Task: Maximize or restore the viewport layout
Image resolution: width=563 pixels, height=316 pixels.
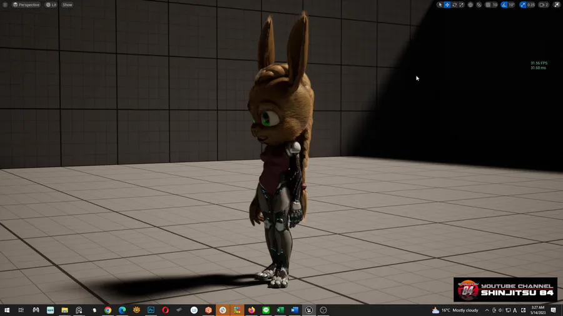Action: [x=557, y=4]
